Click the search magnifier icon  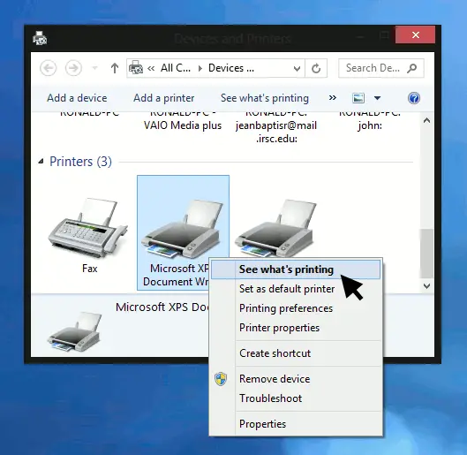click(x=412, y=68)
